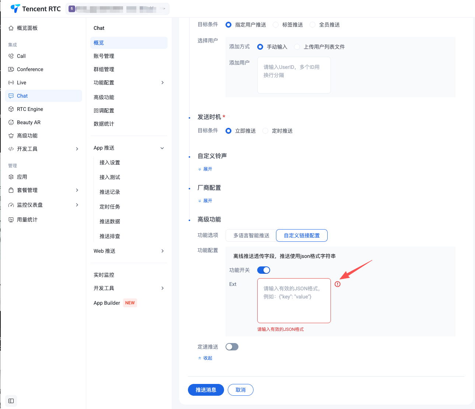Open the Call section phone icon
Image resolution: width=475 pixels, height=409 pixels.
coord(11,56)
